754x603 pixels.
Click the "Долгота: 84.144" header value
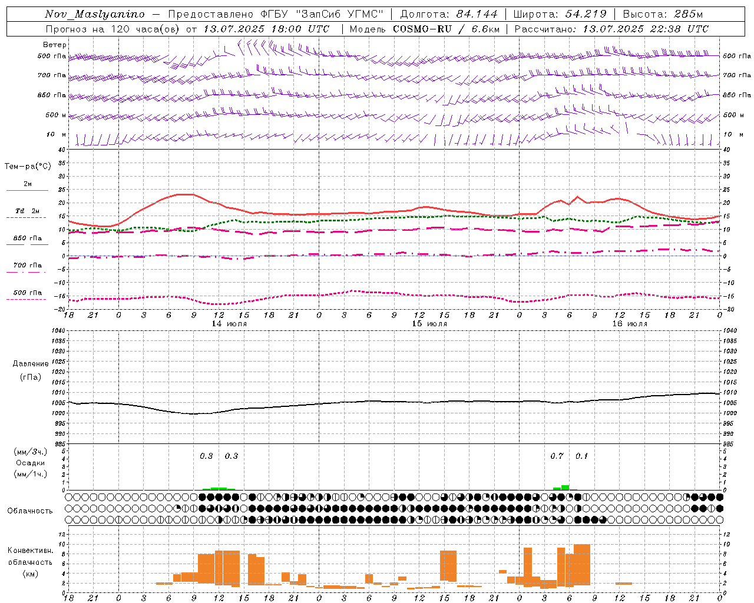click(449, 14)
